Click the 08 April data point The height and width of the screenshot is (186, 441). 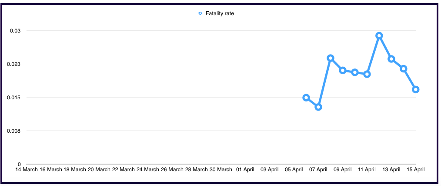click(331, 58)
